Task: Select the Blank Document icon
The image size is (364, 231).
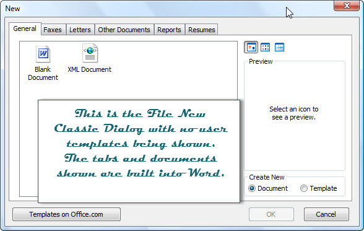Action: pyautogui.click(x=43, y=54)
